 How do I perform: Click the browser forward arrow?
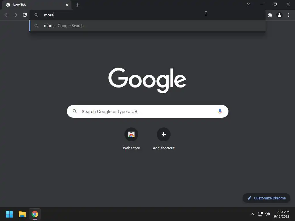(x=16, y=15)
